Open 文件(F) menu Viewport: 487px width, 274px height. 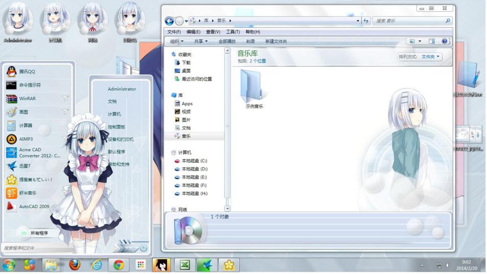(174, 32)
